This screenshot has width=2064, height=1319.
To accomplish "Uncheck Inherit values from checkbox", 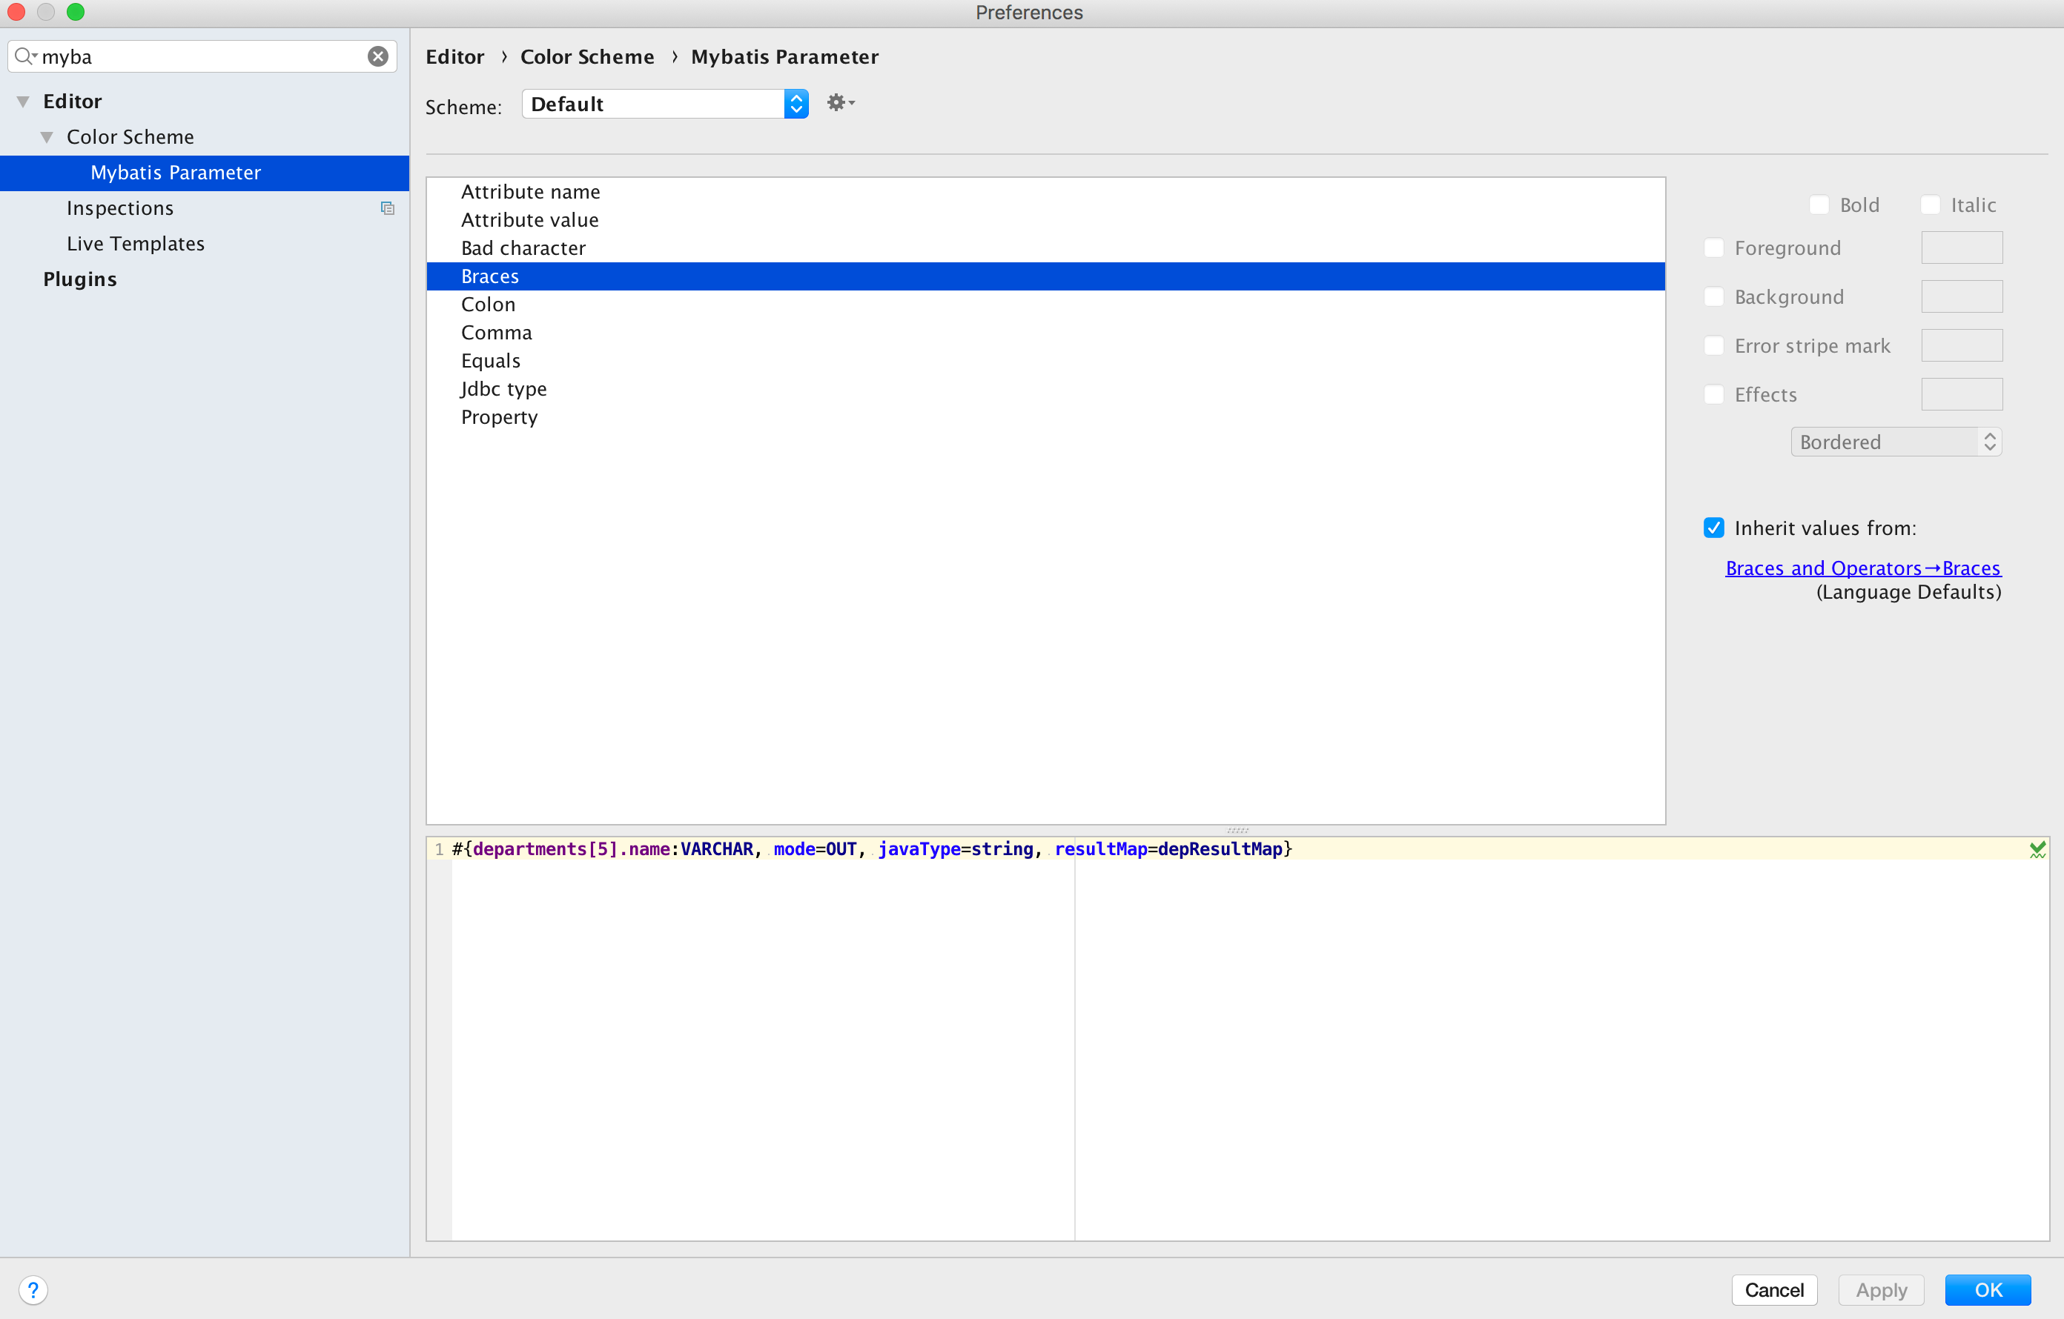I will tap(1713, 528).
